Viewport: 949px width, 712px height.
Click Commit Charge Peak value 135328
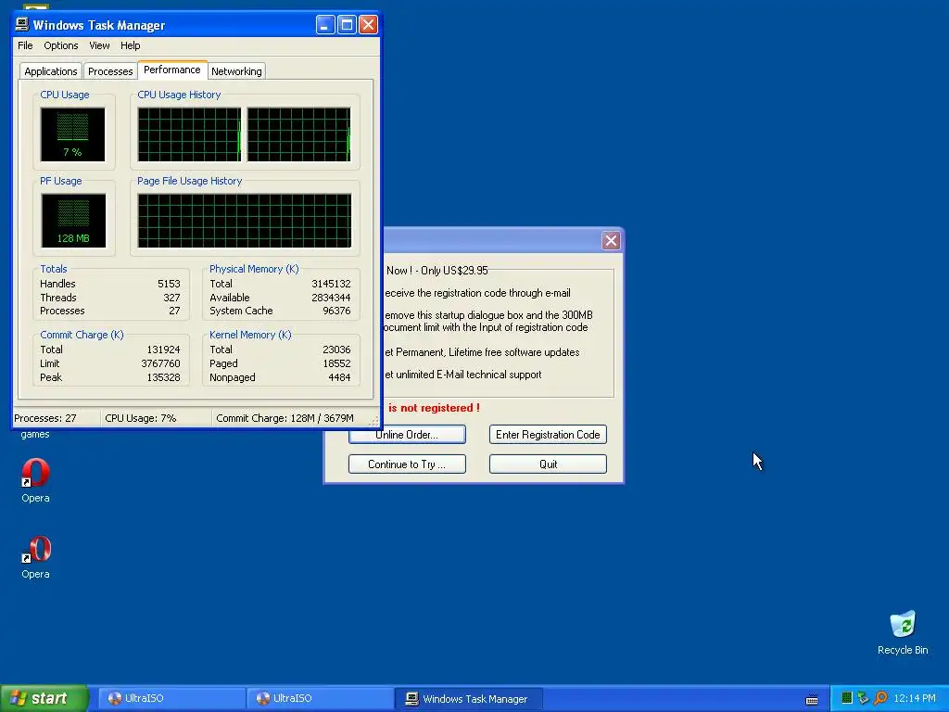[163, 378]
